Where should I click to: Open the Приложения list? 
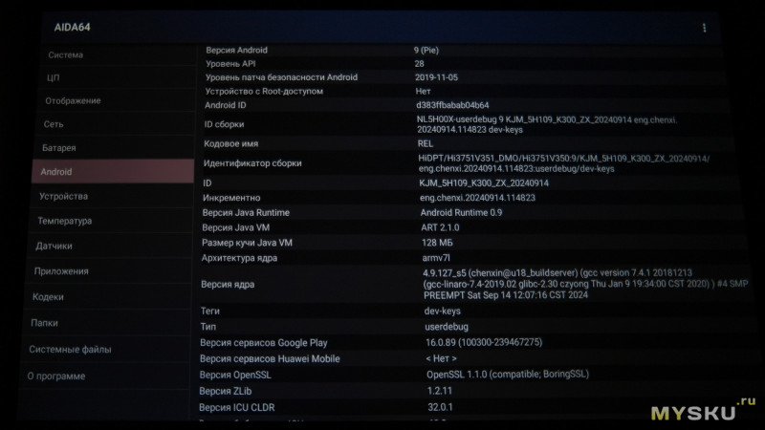click(61, 271)
